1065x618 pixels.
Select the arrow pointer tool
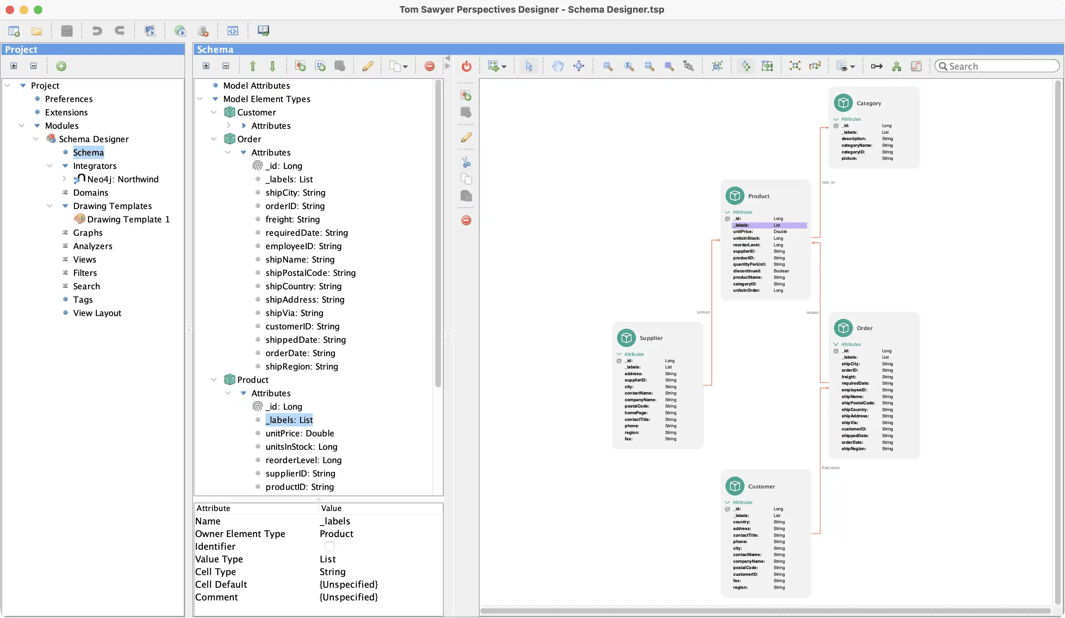tap(529, 66)
